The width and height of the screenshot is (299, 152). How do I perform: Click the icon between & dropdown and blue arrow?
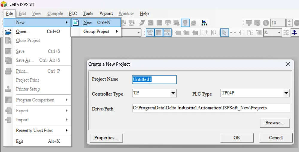pos(286,33)
